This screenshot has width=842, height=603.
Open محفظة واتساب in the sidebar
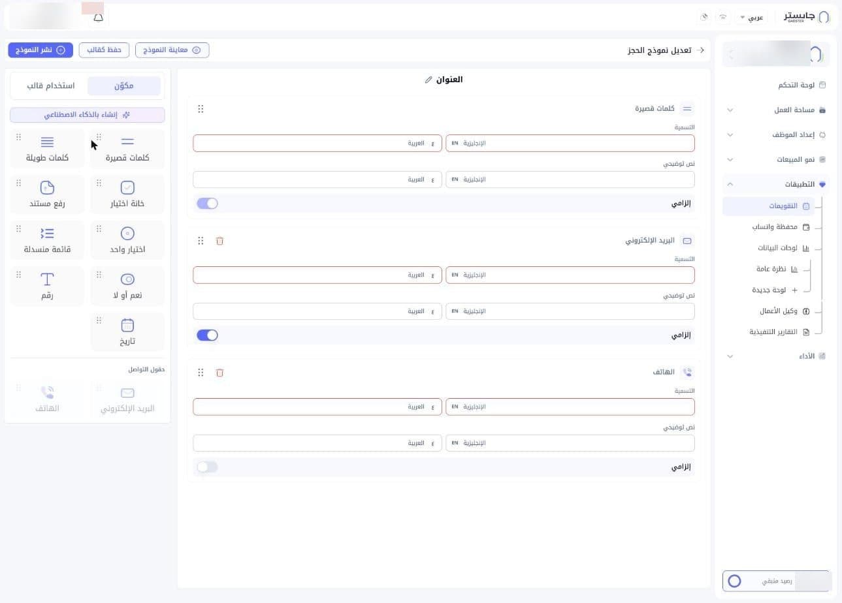pos(780,227)
